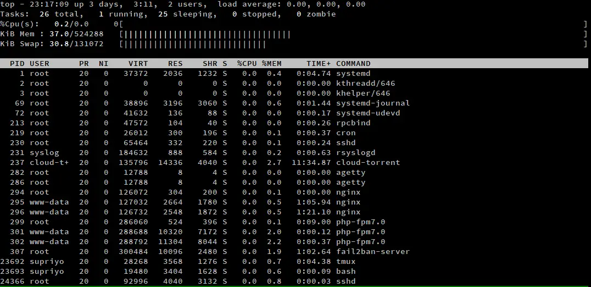Click the VIRT column header
Screen dimensions: 591x287
[138, 63]
